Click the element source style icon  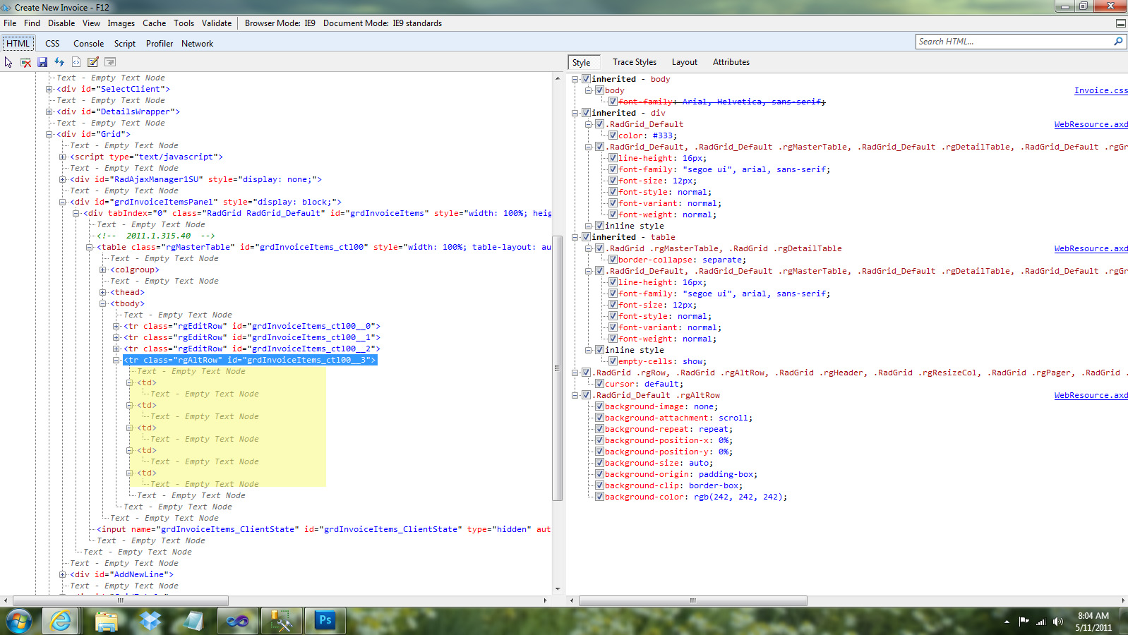(x=76, y=62)
